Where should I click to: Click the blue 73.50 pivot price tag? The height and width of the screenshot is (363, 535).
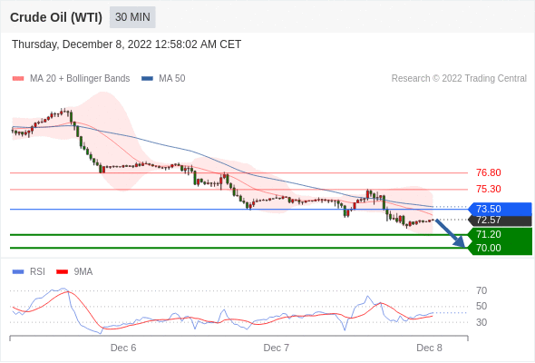pyautogui.click(x=500, y=209)
